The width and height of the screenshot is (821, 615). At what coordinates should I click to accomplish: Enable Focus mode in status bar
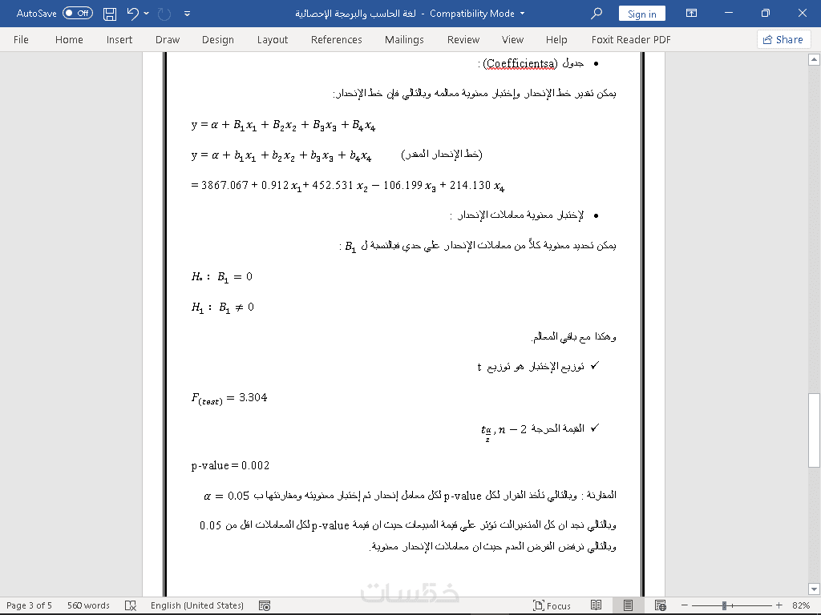(552, 605)
